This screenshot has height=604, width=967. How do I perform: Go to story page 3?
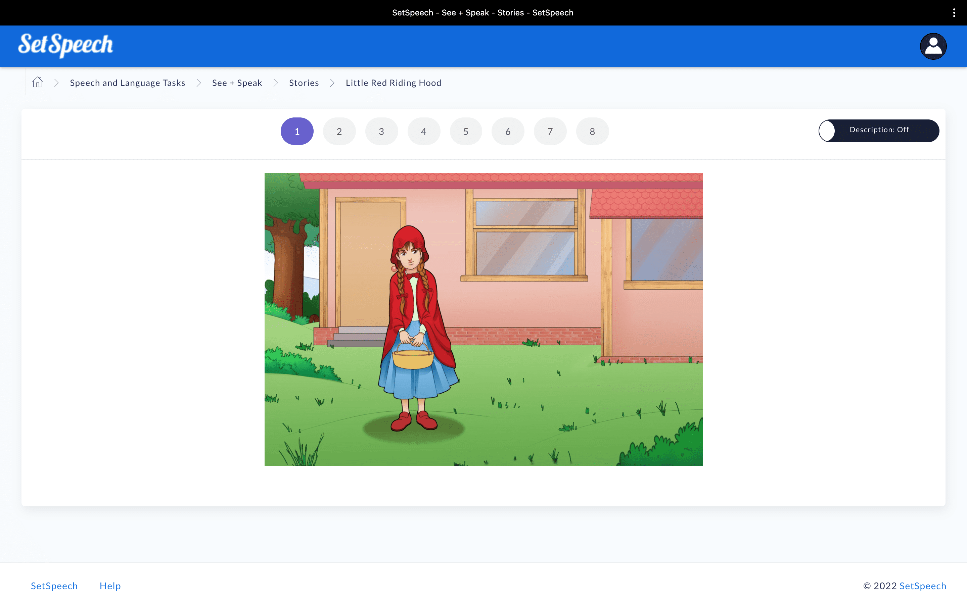click(x=381, y=132)
